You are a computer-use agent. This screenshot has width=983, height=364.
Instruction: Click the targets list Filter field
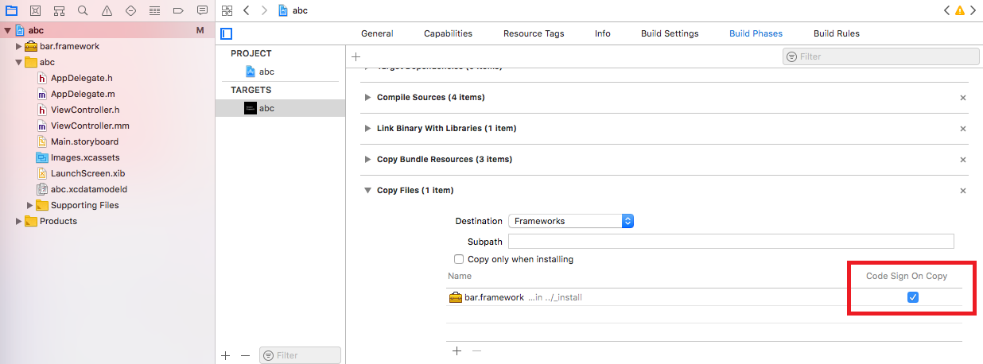point(300,355)
